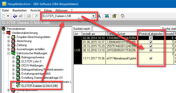Go forward with the grey right arrow
The image size is (176, 93).
pyautogui.click(x=21, y=16)
